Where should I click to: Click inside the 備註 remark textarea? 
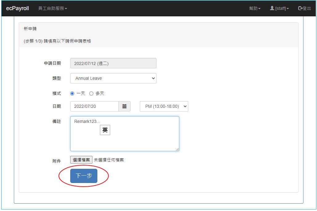click(124, 134)
